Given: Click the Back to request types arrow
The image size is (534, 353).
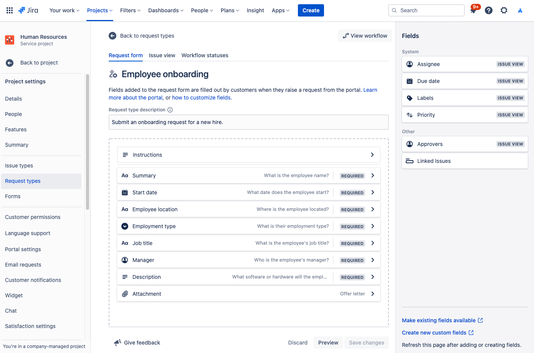Looking at the screenshot, I should 112,36.
